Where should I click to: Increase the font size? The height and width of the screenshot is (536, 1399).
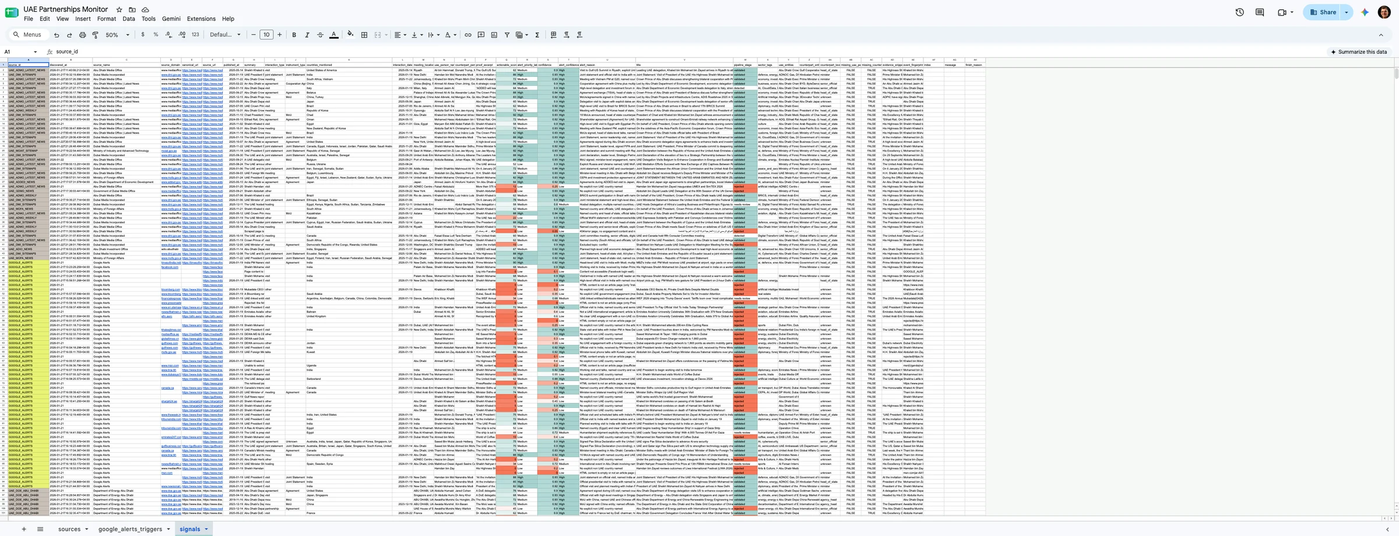[x=279, y=35]
